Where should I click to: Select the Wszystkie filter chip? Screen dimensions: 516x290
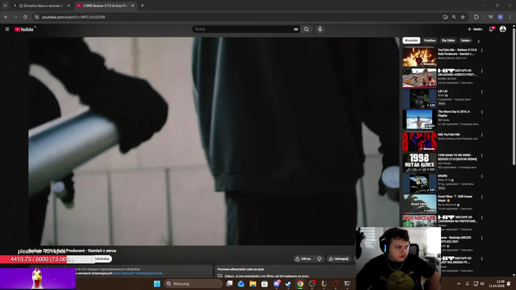[x=411, y=40]
